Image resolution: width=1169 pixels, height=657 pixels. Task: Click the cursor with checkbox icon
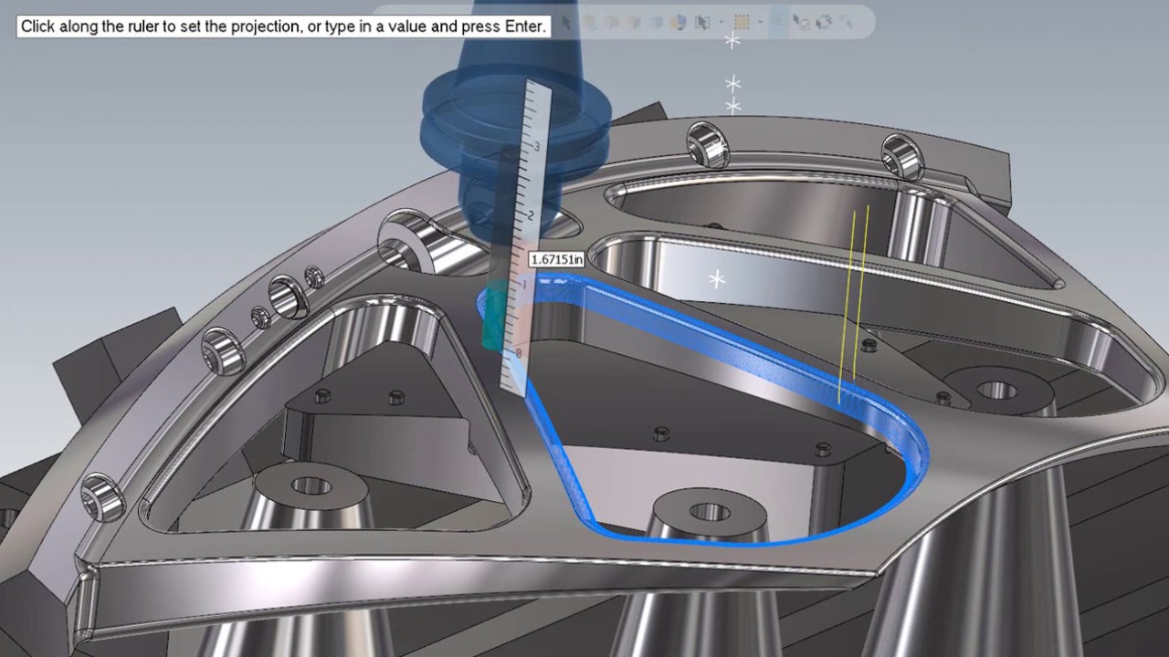802,22
